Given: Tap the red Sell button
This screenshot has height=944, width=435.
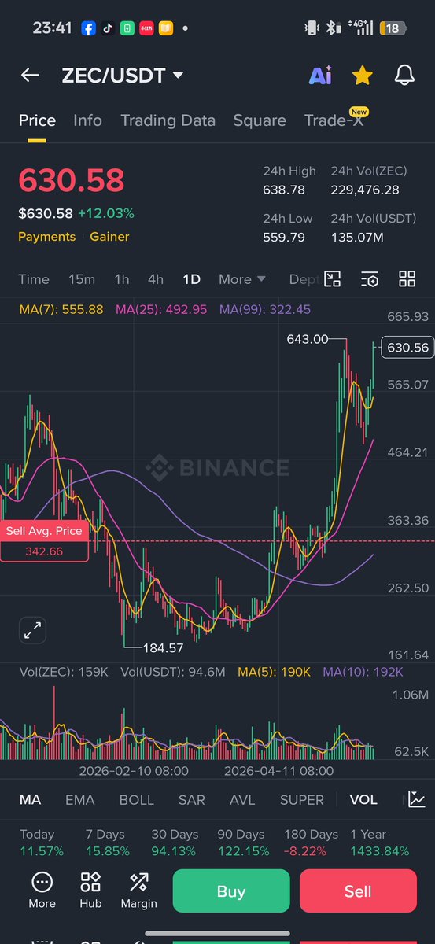Looking at the screenshot, I should 358,891.
